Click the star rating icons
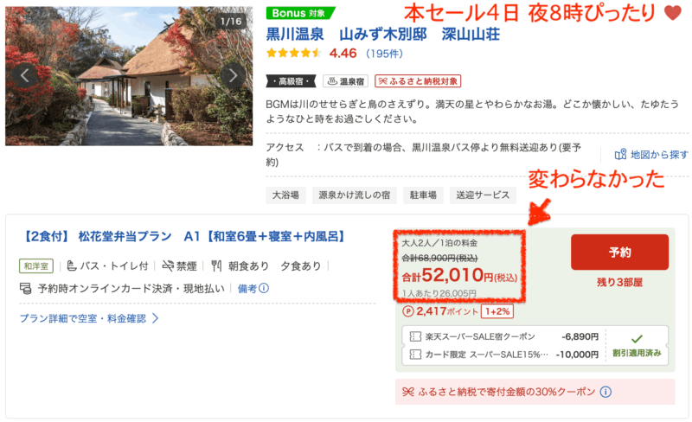 point(294,54)
